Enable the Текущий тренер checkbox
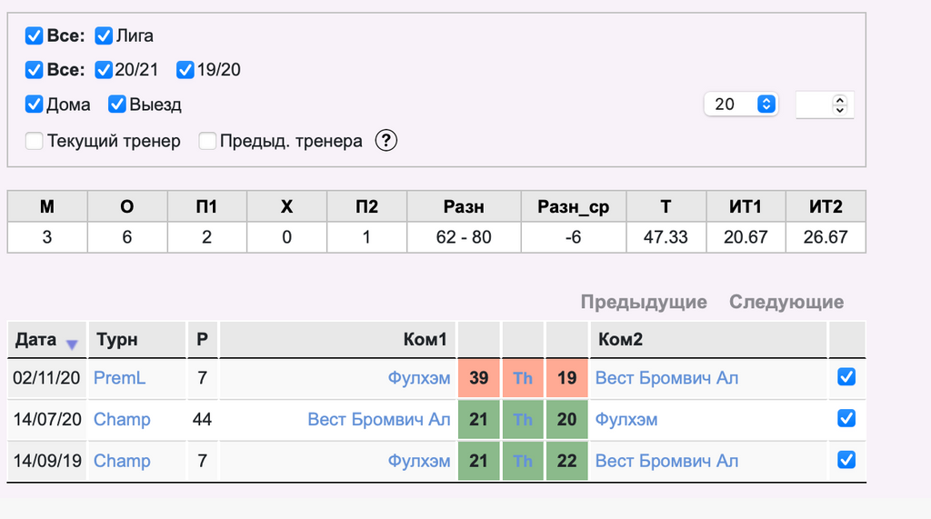Image resolution: width=931 pixels, height=519 pixels. click(34, 141)
